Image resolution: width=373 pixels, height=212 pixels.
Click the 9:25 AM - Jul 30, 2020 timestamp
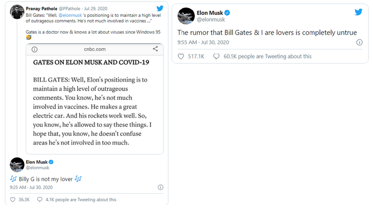click(x=33, y=187)
